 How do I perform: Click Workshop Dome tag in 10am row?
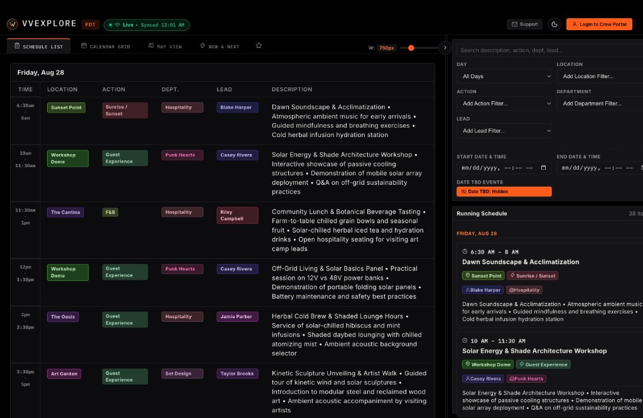[68, 158]
